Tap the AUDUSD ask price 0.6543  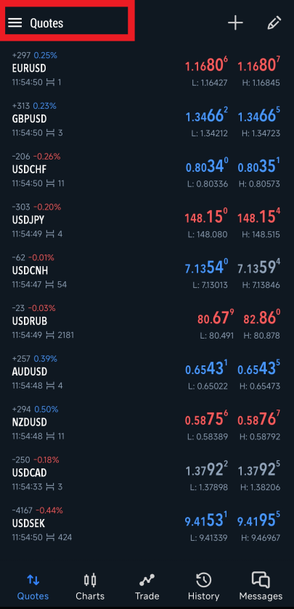pyautogui.click(x=258, y=368)
